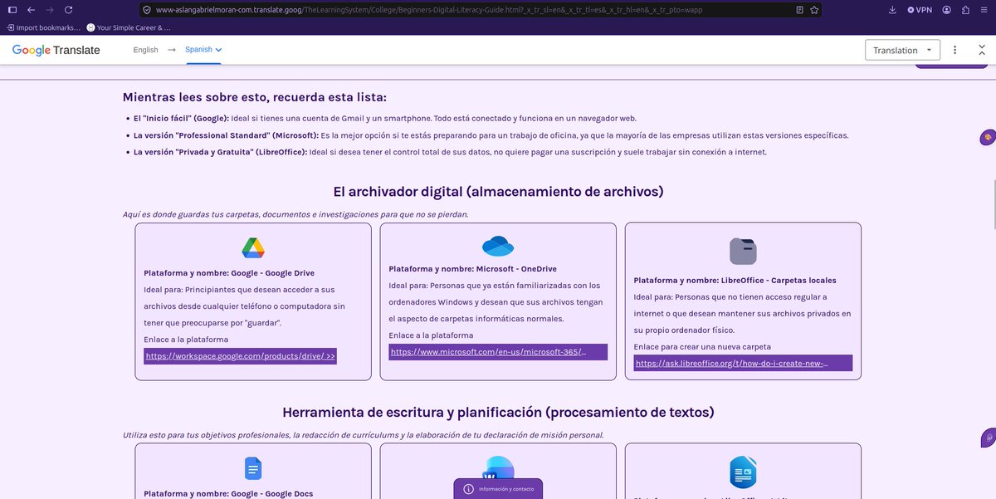The width and height of the screenshot is (996, 499).
Task: Click the 'Privada y Gratuita (LibreOffice)' bullet
Action: point(220,152)
